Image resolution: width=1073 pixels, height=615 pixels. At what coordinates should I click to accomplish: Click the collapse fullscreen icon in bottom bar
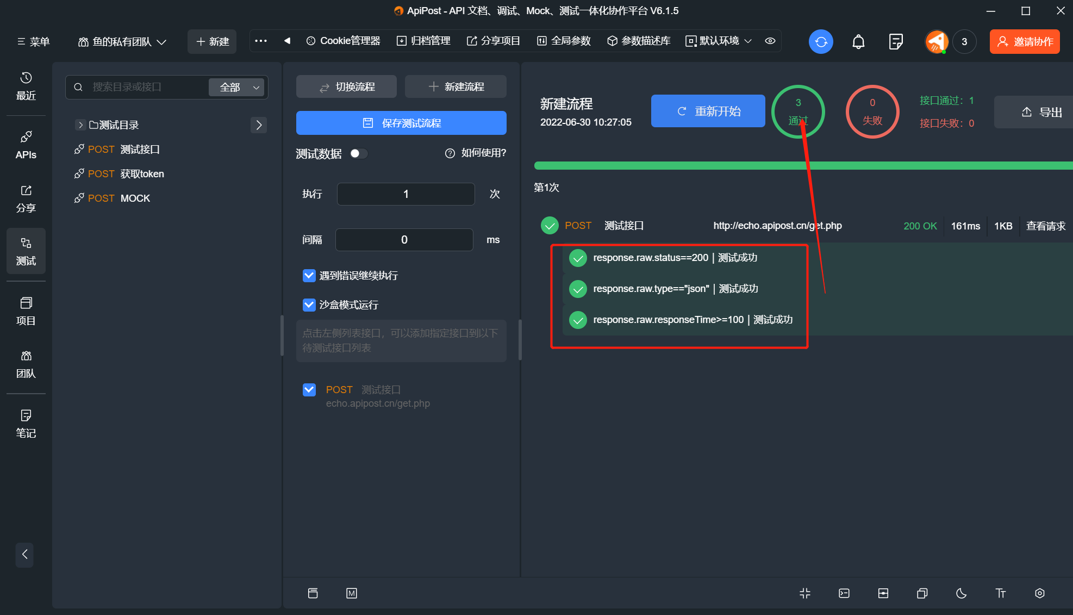tap(805, 593)
